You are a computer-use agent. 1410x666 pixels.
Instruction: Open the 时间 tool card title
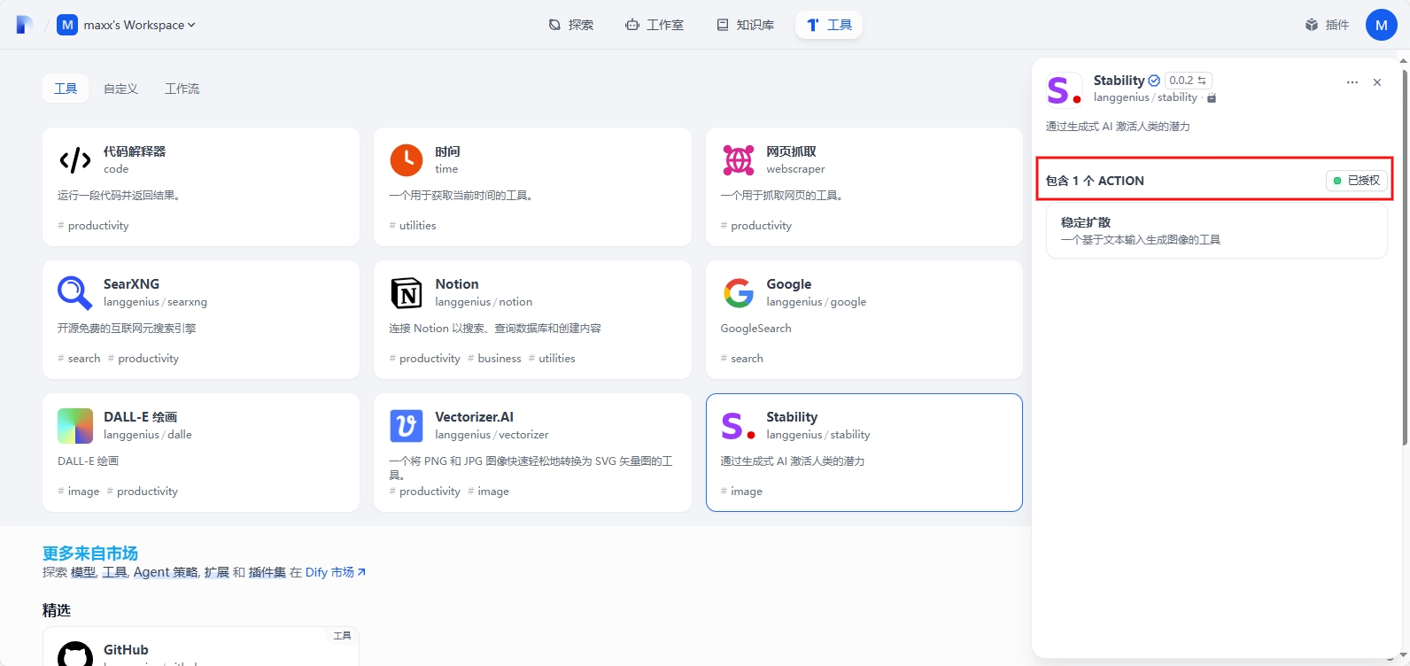[447, 151]
